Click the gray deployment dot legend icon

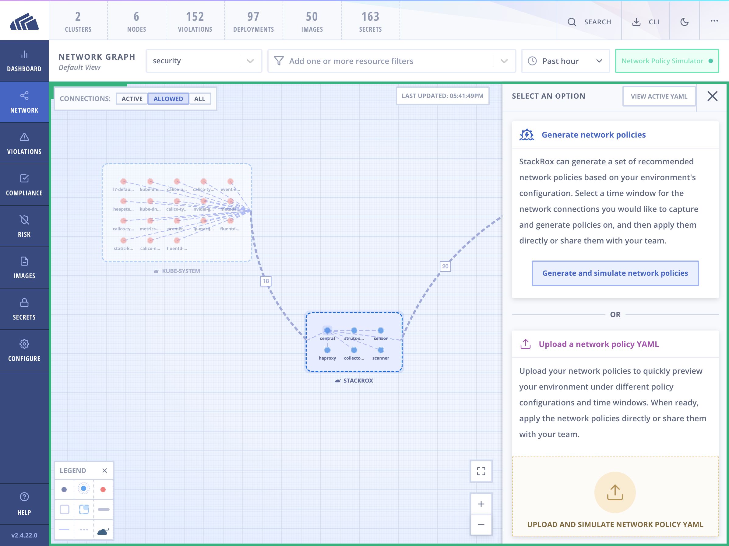64,490
